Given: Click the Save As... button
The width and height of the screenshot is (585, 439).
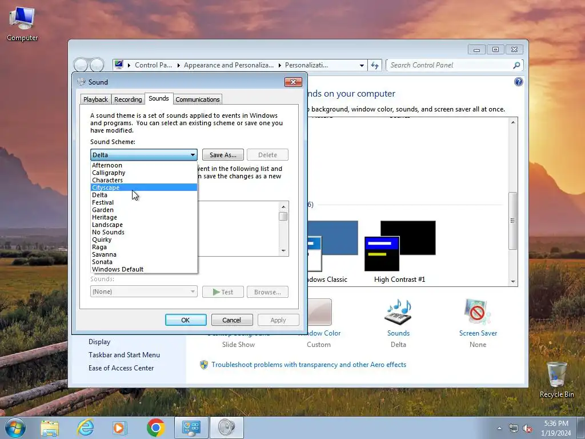Looking at the screenshot, I should tap(223, 154).
